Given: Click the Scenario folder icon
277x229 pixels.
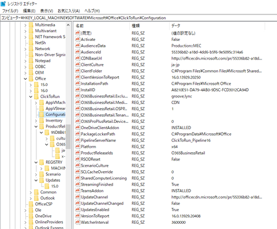Looking at the screenshot, I should [x=42, y=174].
